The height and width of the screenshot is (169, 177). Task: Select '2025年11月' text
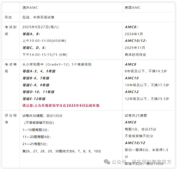pyautogui.click(x=135, y=48)
